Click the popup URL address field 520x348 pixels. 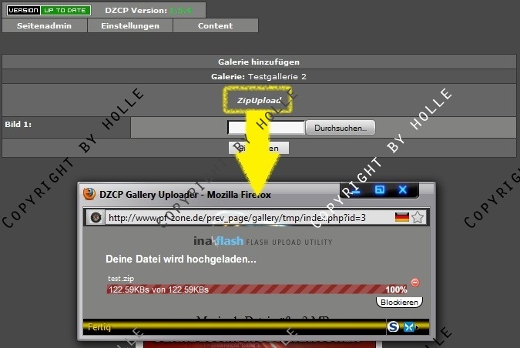pyautogui.click(x=249, y=218)
